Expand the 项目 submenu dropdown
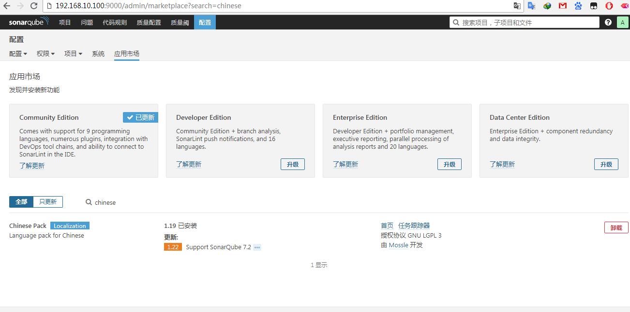The height and width of the screenshot is (312, 630). (x=73, y=54)
